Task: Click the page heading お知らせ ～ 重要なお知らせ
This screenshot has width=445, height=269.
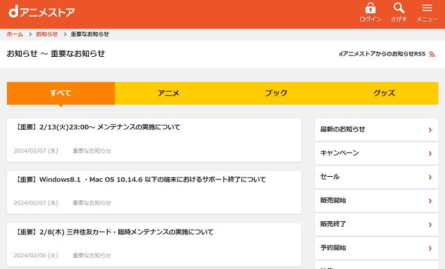Action: [56, 53]
